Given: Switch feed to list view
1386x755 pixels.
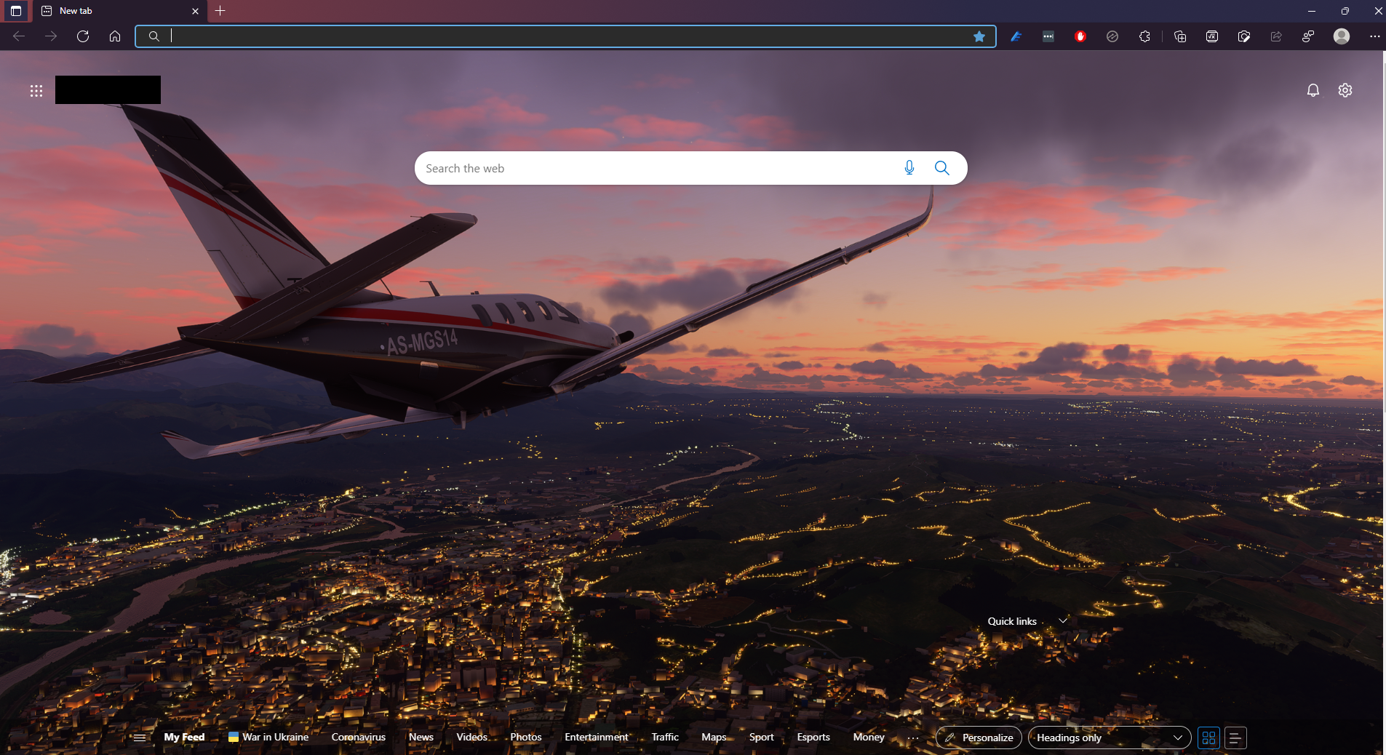Looking at the screenshot, I should pyautogui.click(x=1235, y=738).
